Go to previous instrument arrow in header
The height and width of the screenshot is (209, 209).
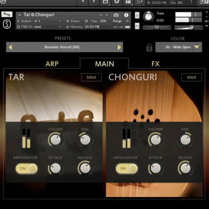[101, 15]
